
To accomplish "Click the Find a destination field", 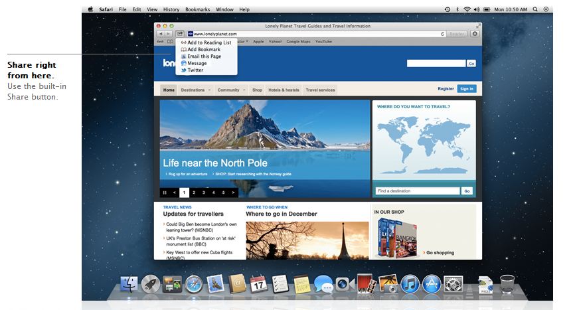I will pyautogui.click(x=418, y=191).
